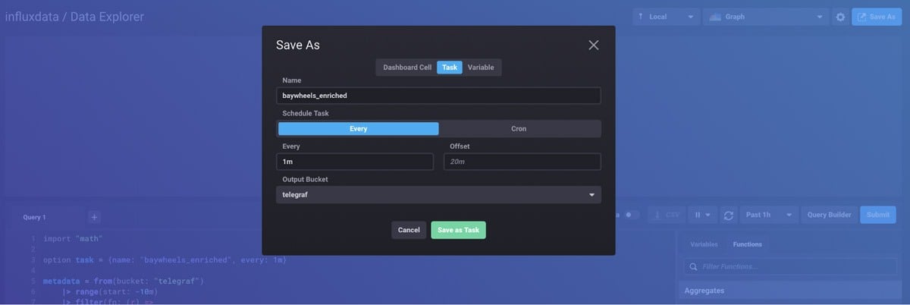This screenshot has width=910, height=305.
Task: Open visualization settings gear icon
Action: pos(839,17)
